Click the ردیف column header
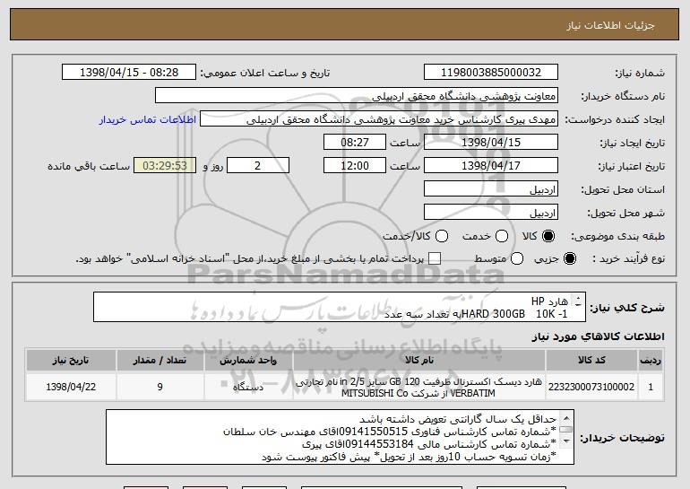Viewport: 690px width, 489px height. 651,361
